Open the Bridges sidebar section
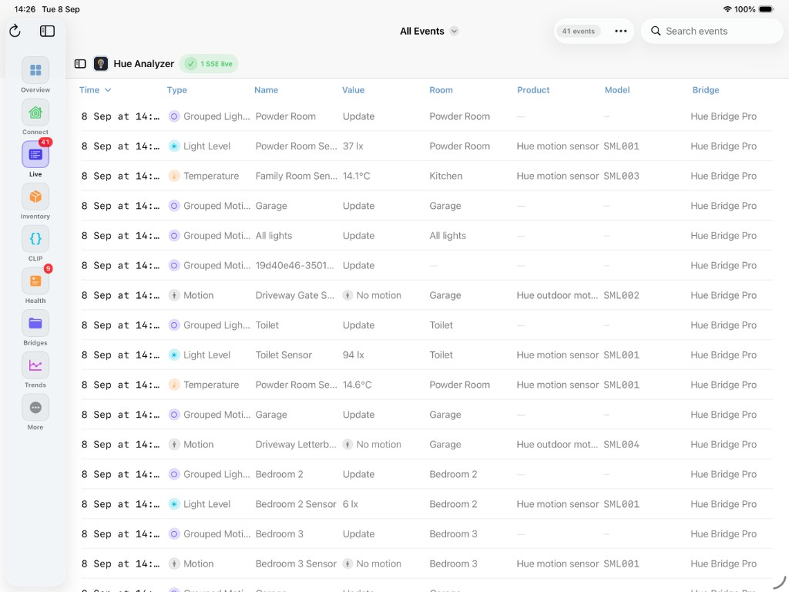This screenshot has width=789, height=592. pyautogui.click(x=35, y=323)
